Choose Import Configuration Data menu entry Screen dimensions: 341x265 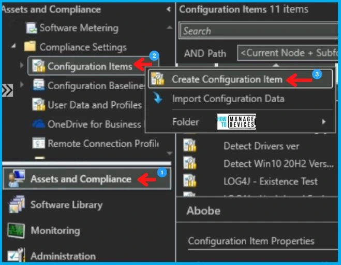(x=228, y=99)
